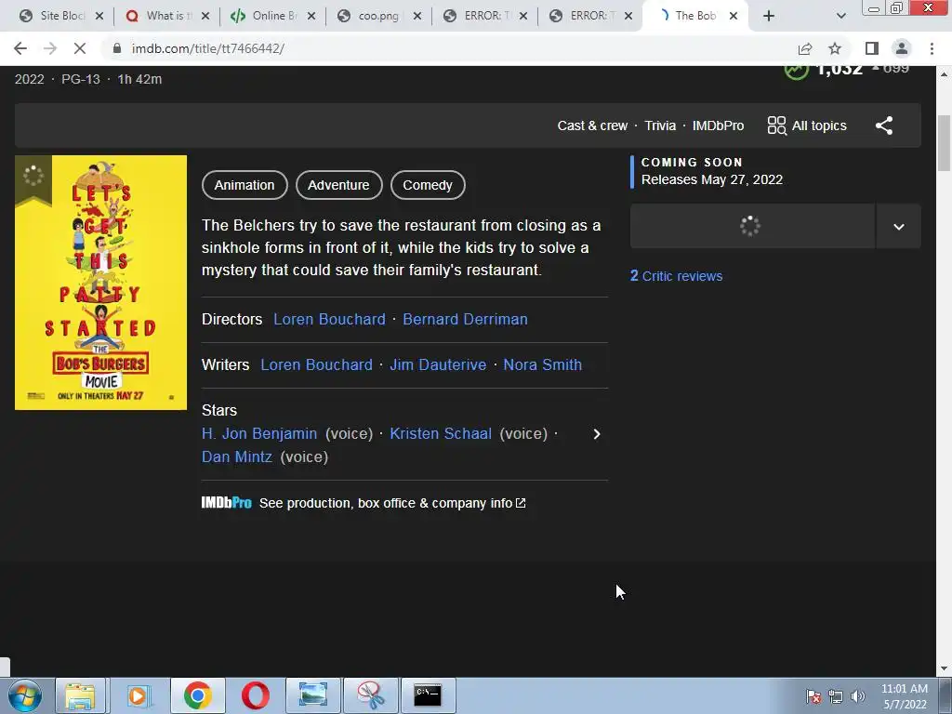Open command prompt from taskbar
The image size is (952, 714).
coord(428,695)
